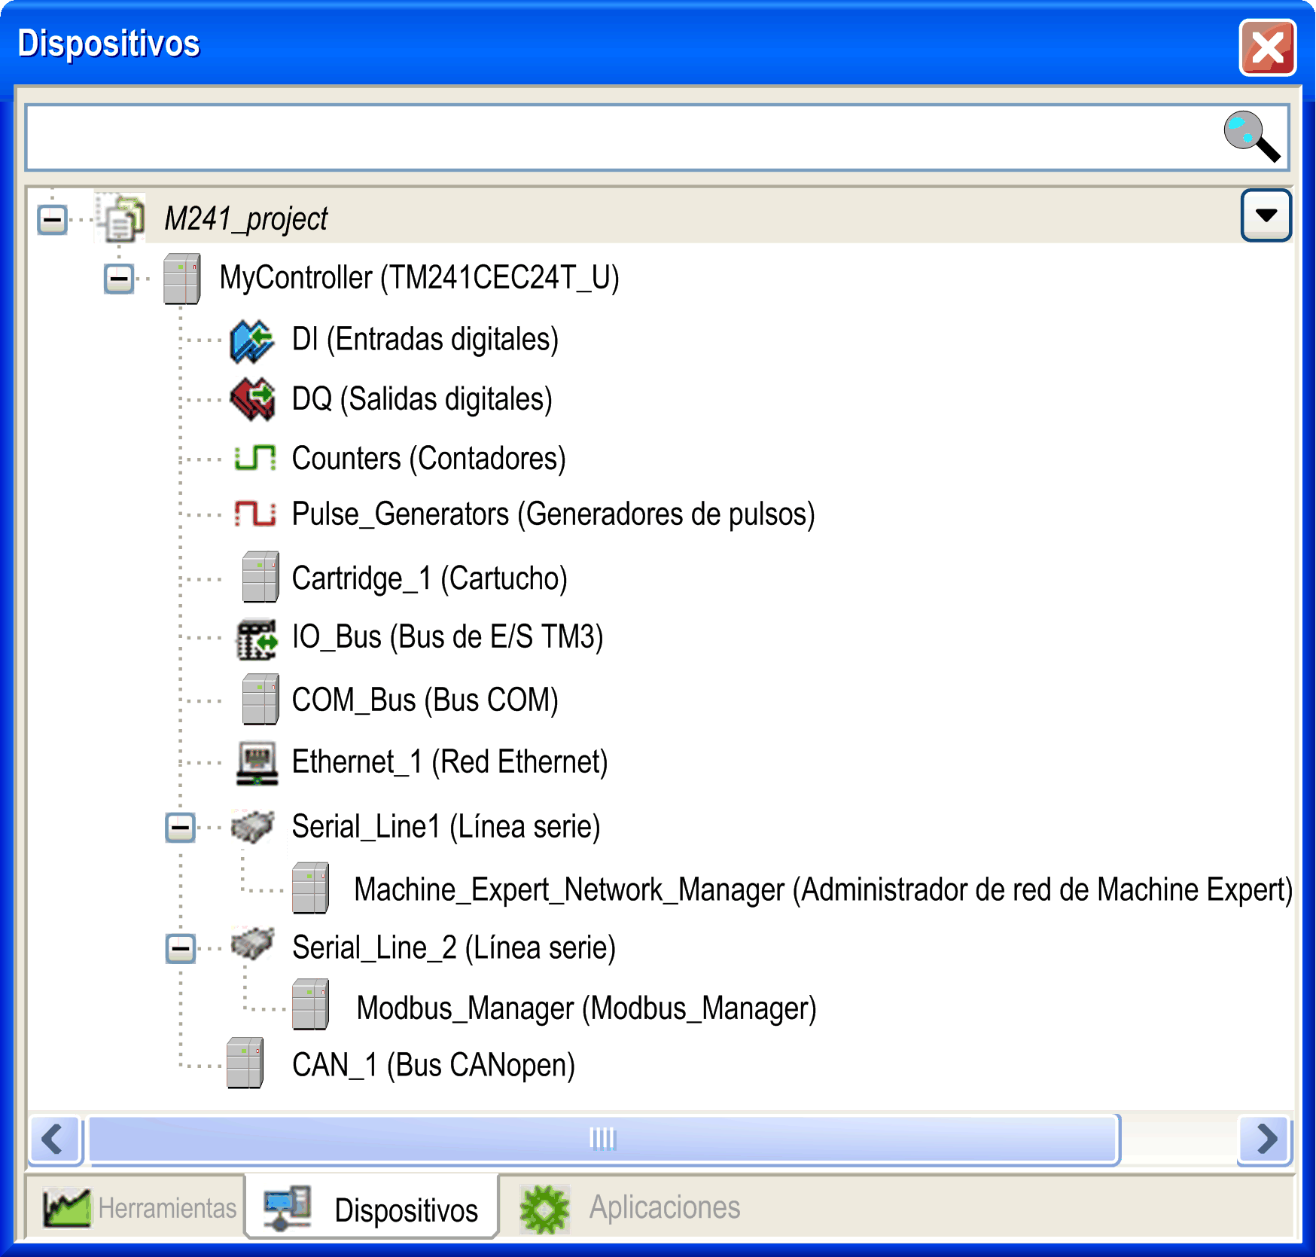1316x1257 pixels.
Task: Select the red Pulse_Generators waveform icon
Action: 254,514
